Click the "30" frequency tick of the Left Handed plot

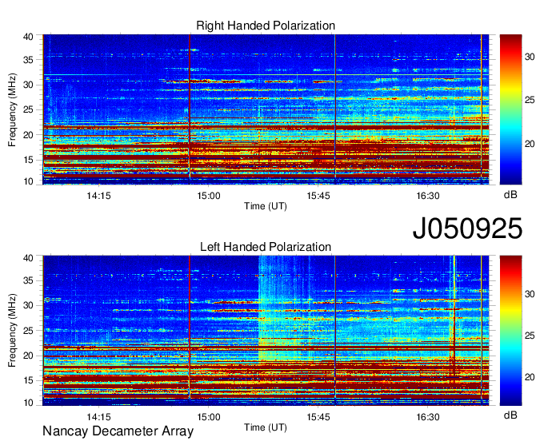click(x=28, y=305)
